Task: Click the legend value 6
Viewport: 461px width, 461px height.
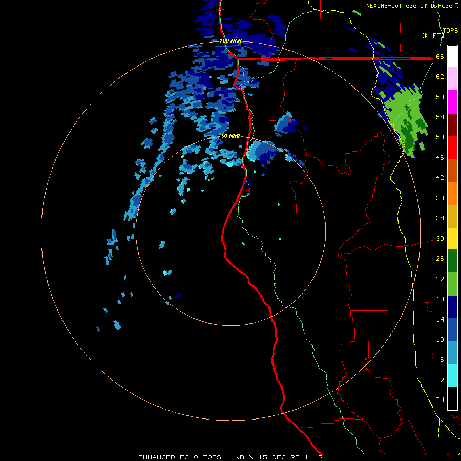Action: click(442, 360)
